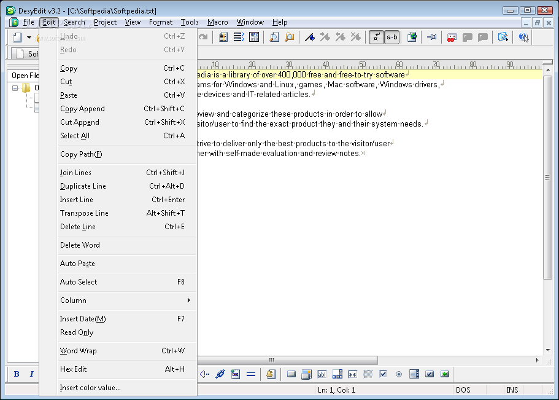Insert checkbox form element icon
This screenshot has height=400, width=559.
coord(384,374)
